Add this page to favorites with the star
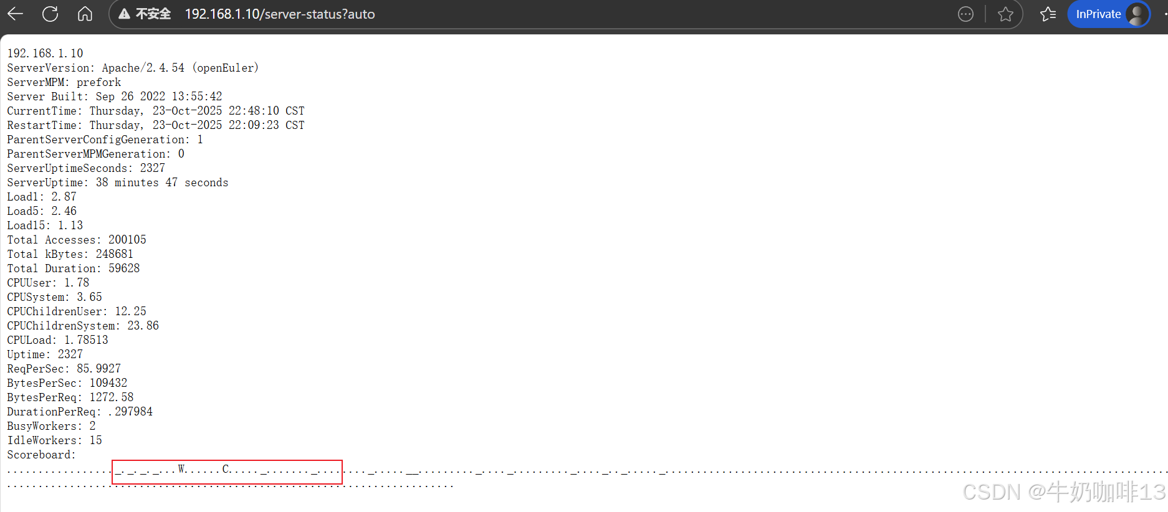This screenshot has height=512, width=1168. click(x=1005, y=14)
